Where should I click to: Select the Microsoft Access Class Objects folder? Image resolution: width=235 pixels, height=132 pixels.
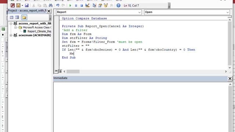click(x=37, y=27)
